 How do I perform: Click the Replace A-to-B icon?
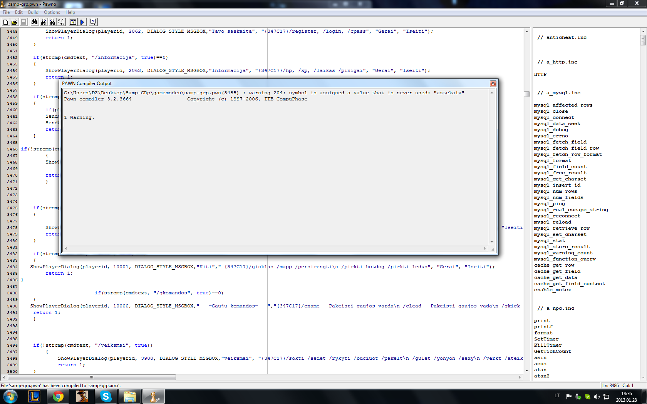pyautogui.click(x=61, y=22)
